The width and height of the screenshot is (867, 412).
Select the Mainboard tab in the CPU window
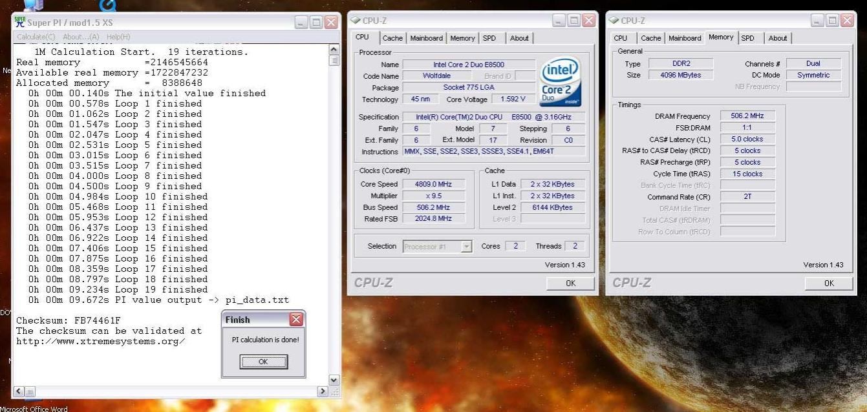click(x=427, y=38)
